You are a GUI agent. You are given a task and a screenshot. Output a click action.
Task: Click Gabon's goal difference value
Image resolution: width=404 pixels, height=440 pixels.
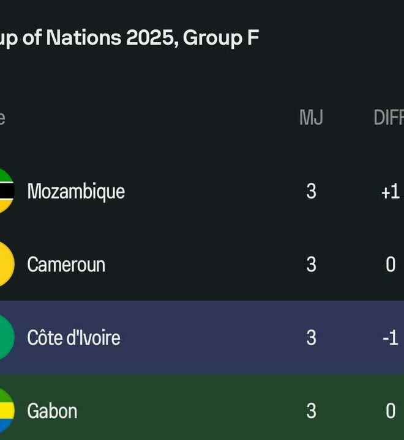pos(391,411)
